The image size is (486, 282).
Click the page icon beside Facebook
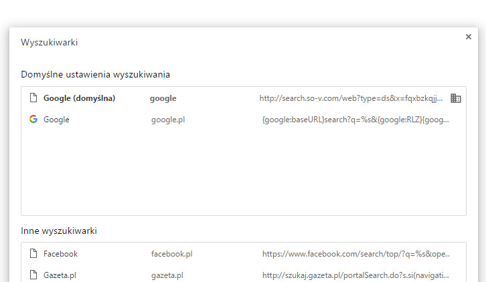[33, 253]
